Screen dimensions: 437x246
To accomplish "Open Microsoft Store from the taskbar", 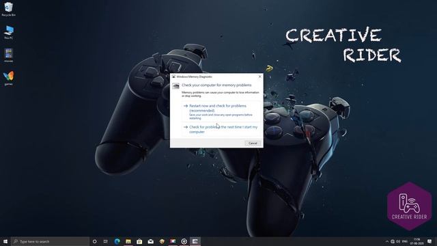I will click(139, 241).
